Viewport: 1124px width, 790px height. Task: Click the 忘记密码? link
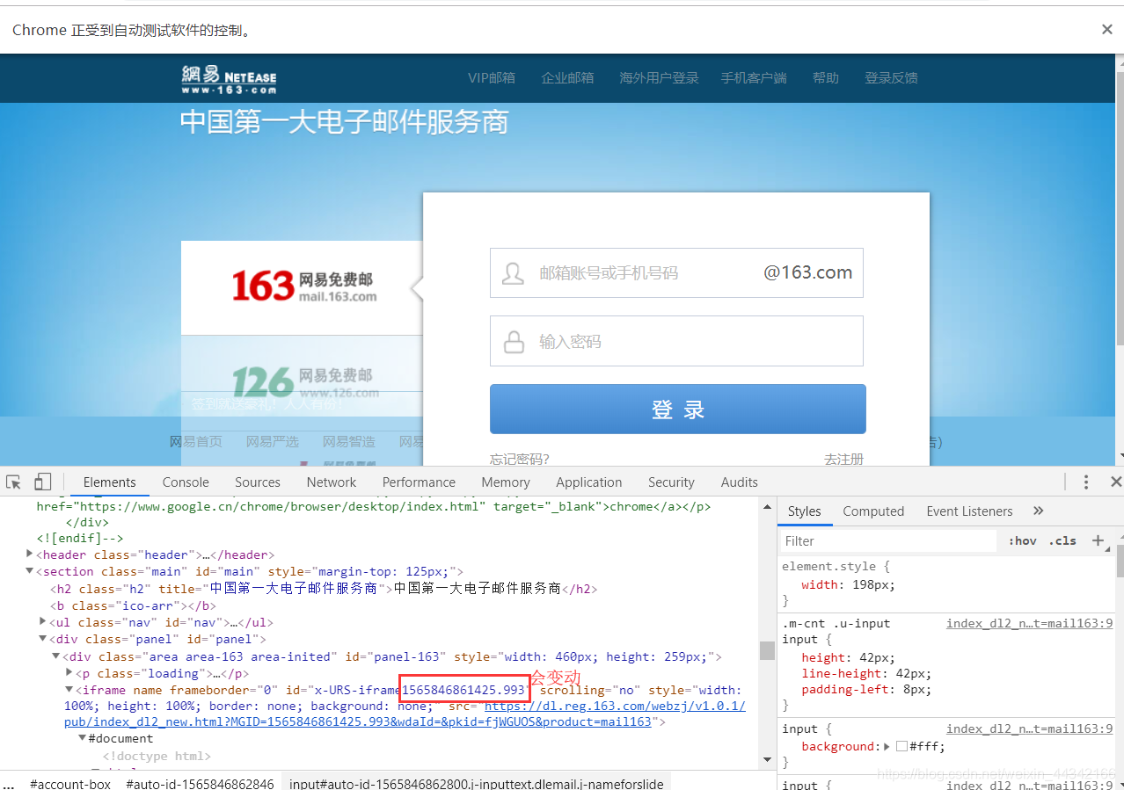(x=520, y=459)
